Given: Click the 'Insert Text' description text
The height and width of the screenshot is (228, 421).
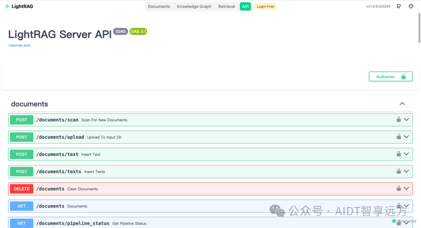Looking at the screenshot, I should (91, 154).
